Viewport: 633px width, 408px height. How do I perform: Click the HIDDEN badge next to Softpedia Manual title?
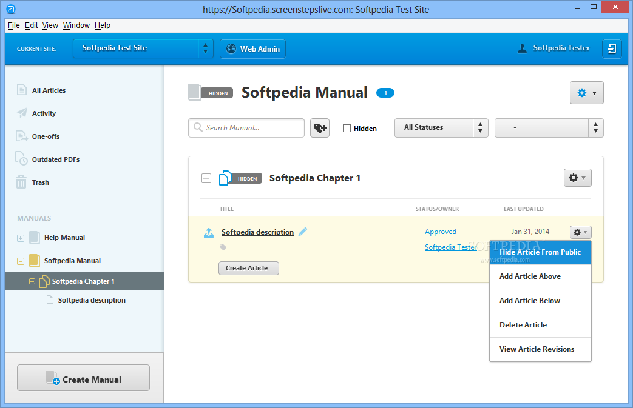(218, 93)
